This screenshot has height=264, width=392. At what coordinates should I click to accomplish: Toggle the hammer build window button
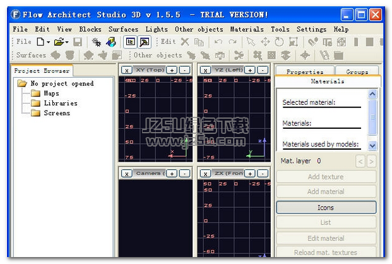pyautogui.click(x=145, y=42)
